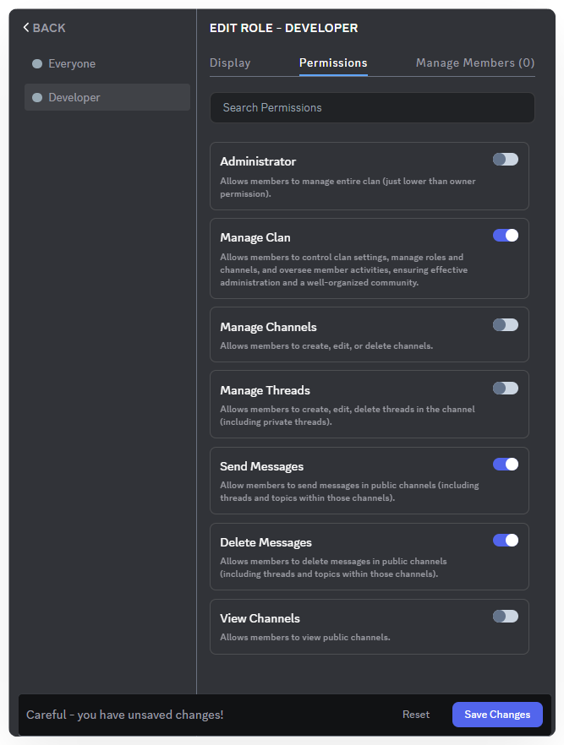Focus the Search Permissions field
564x745 pixels.
point(372,108)
